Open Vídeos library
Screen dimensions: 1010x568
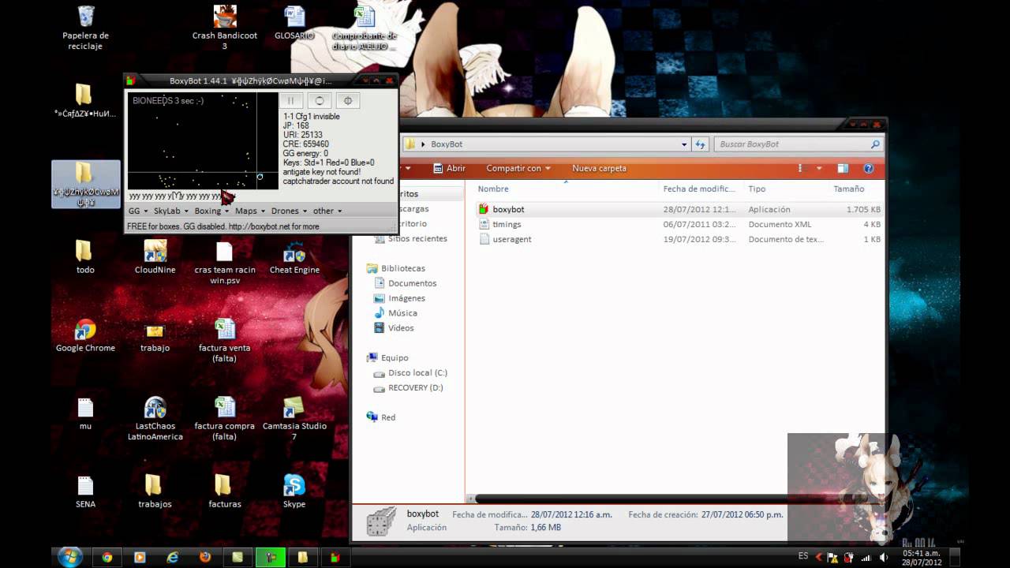point(393,328)
